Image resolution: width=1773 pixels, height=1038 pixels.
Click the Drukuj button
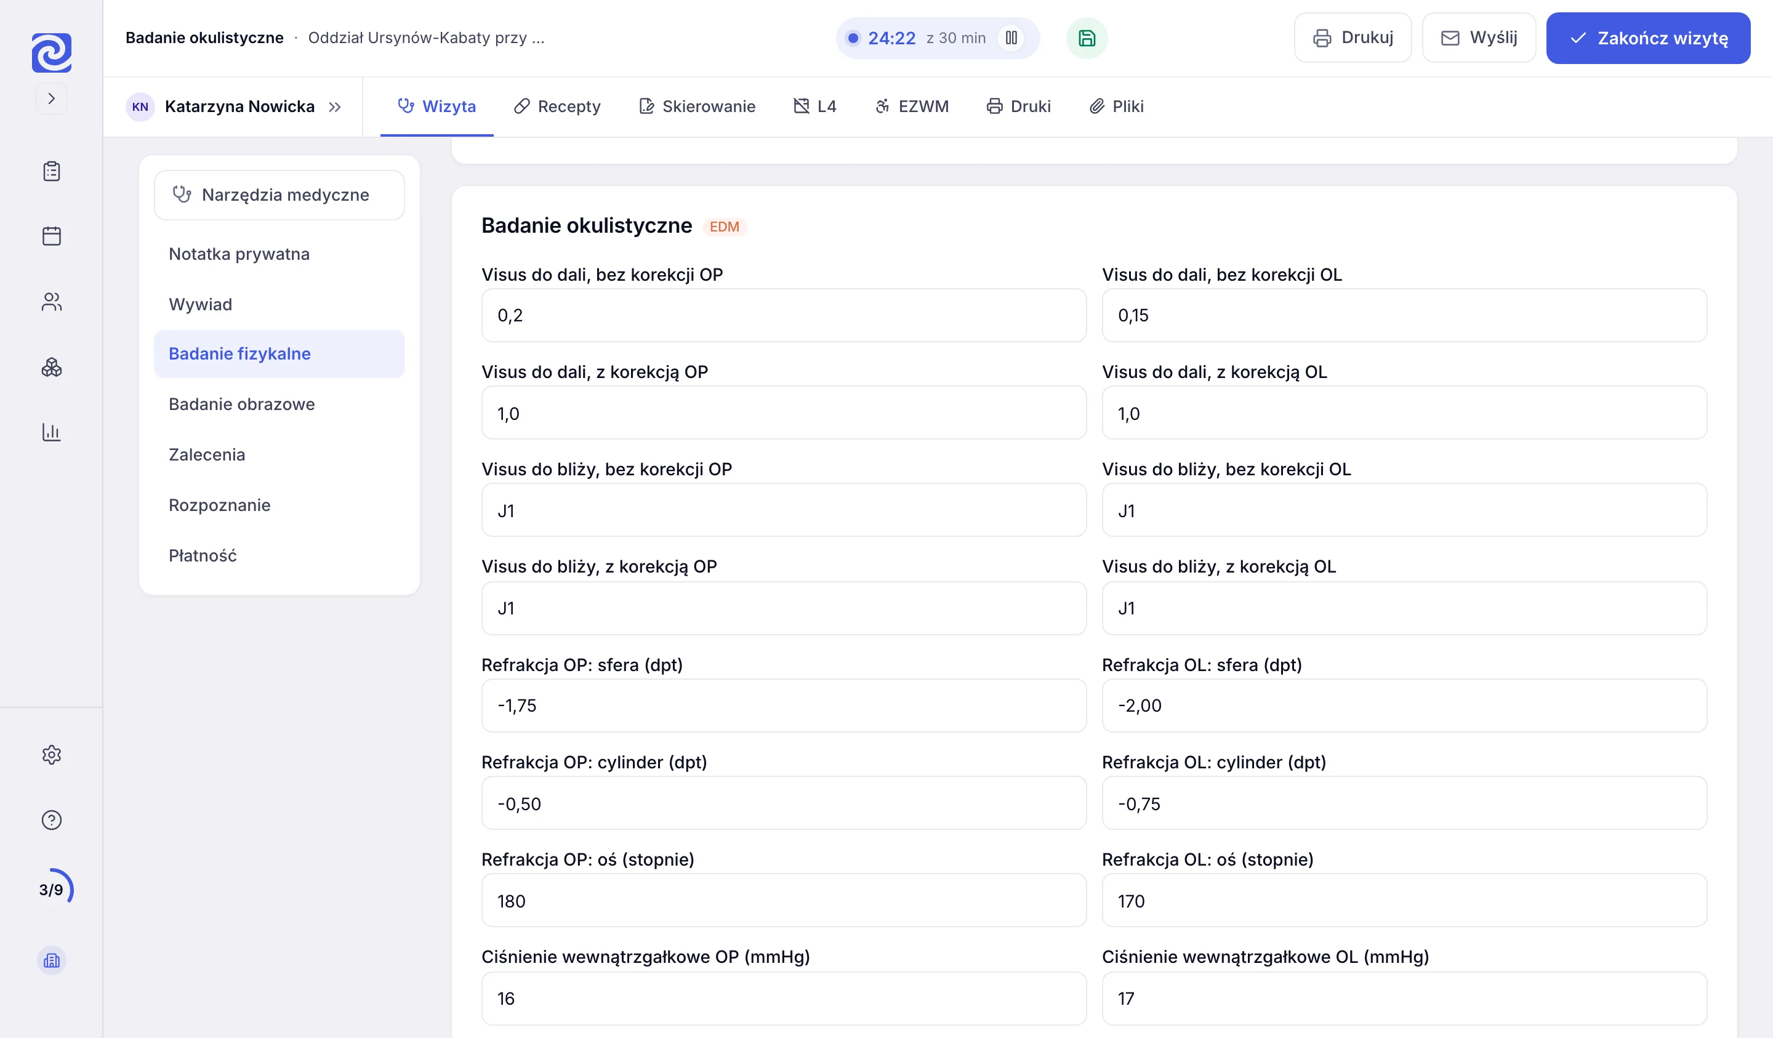[1353, 38]
